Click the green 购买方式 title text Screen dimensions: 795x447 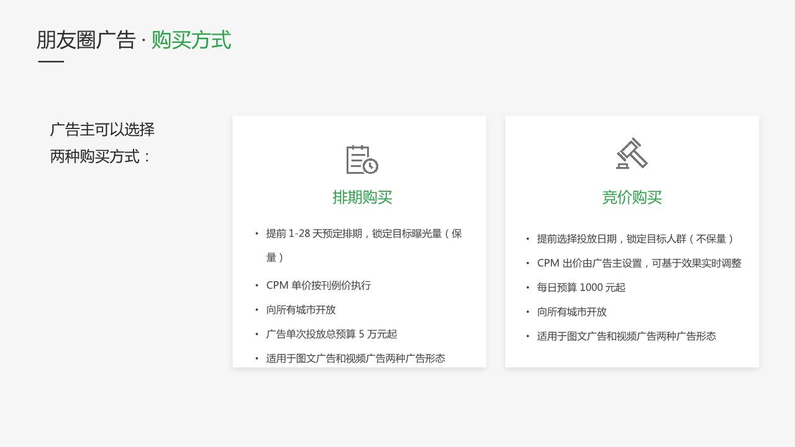pos(191,40)
